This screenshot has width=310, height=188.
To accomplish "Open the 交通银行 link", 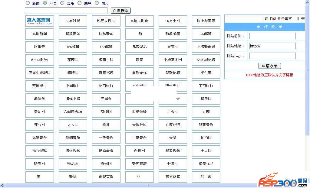I will [x=40, y=86].
